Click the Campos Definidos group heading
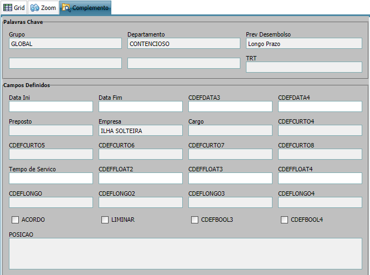This screenshot has height=275, width=370. pos(27,85)
